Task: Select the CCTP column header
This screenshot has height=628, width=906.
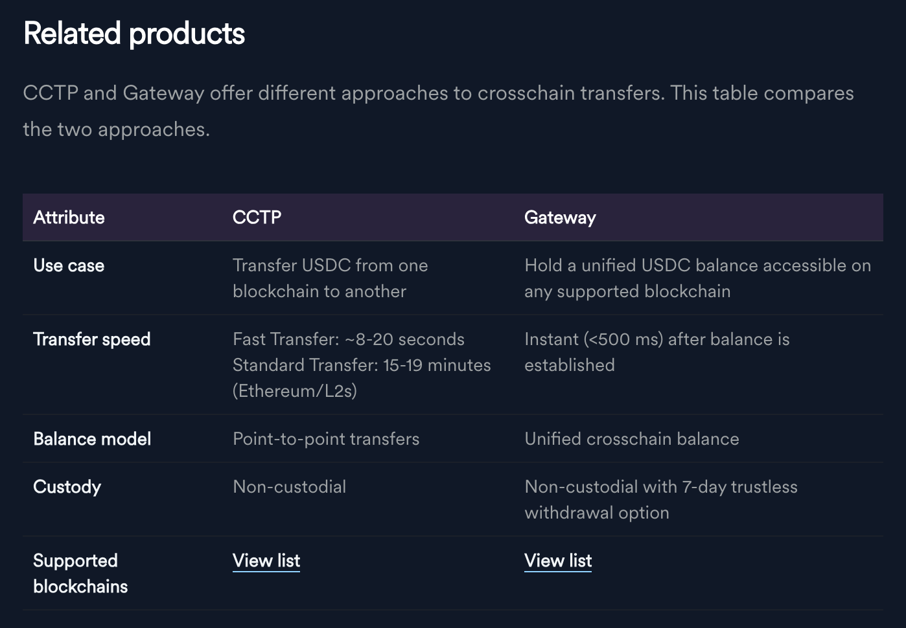Action: pyautogui.click(x=257, y=218)
